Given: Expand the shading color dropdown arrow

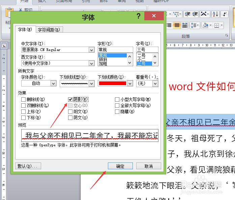Looking at the screenshot, I should click(x=211, y=25).
